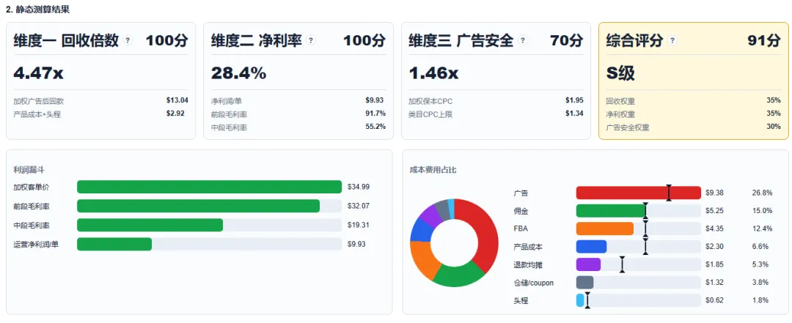Click help icon beside 维度二 净利率
The width and height of the screenshot is (792, 323).
(x=311, y=41)
